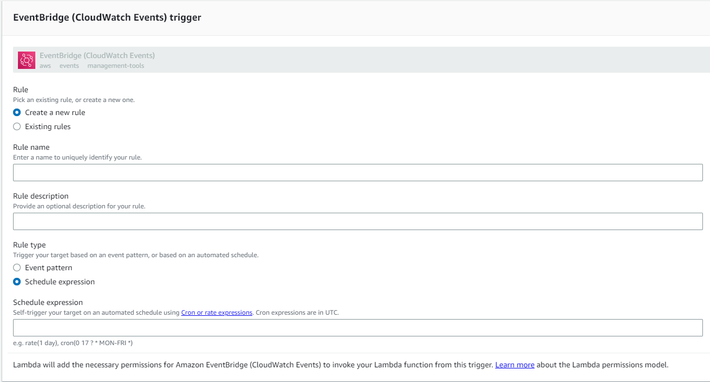Focus the Schedule expression input field
This screenshot has width=710, height=382.
click(358, 328)
